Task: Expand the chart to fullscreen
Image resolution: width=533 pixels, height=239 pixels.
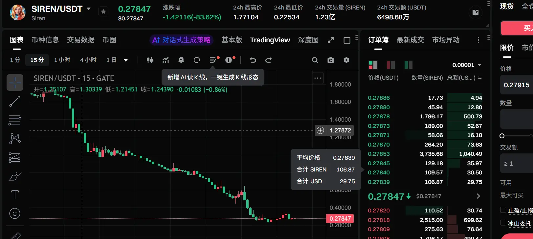Action: (x=331, y=40)
